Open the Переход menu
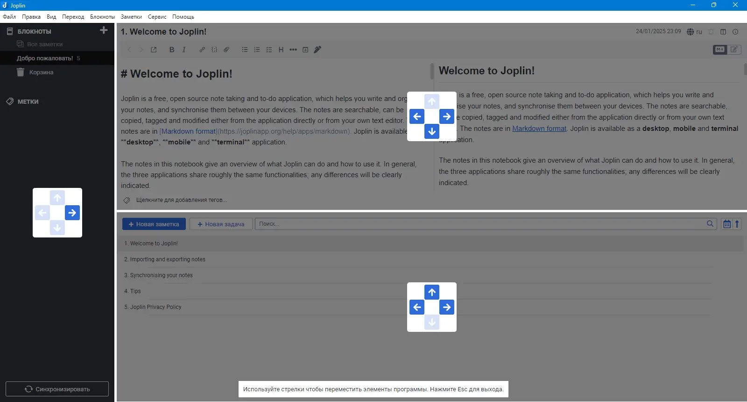The height and width of the screenshot is (402, 747). 73,17
